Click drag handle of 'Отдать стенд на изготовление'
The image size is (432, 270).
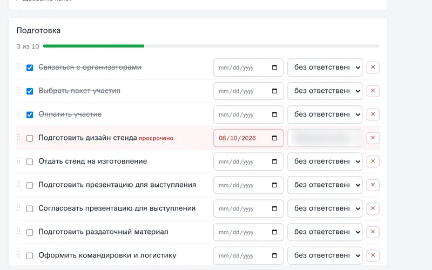coord(19,160)
